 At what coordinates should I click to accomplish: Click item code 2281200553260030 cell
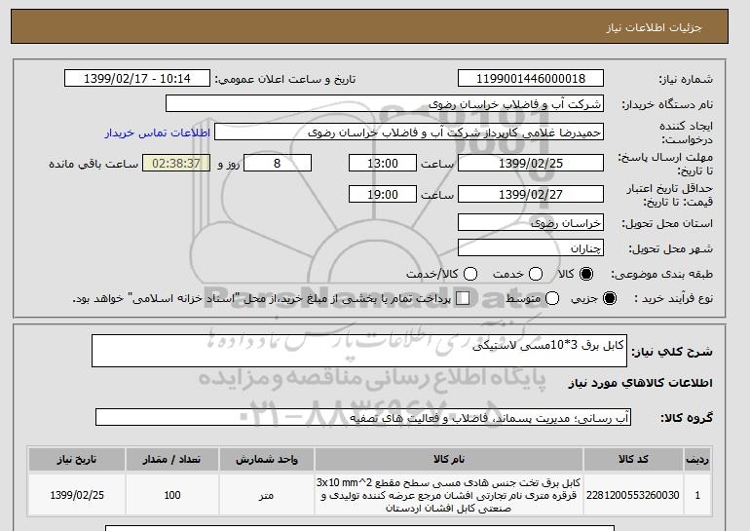tap(633, 495)
